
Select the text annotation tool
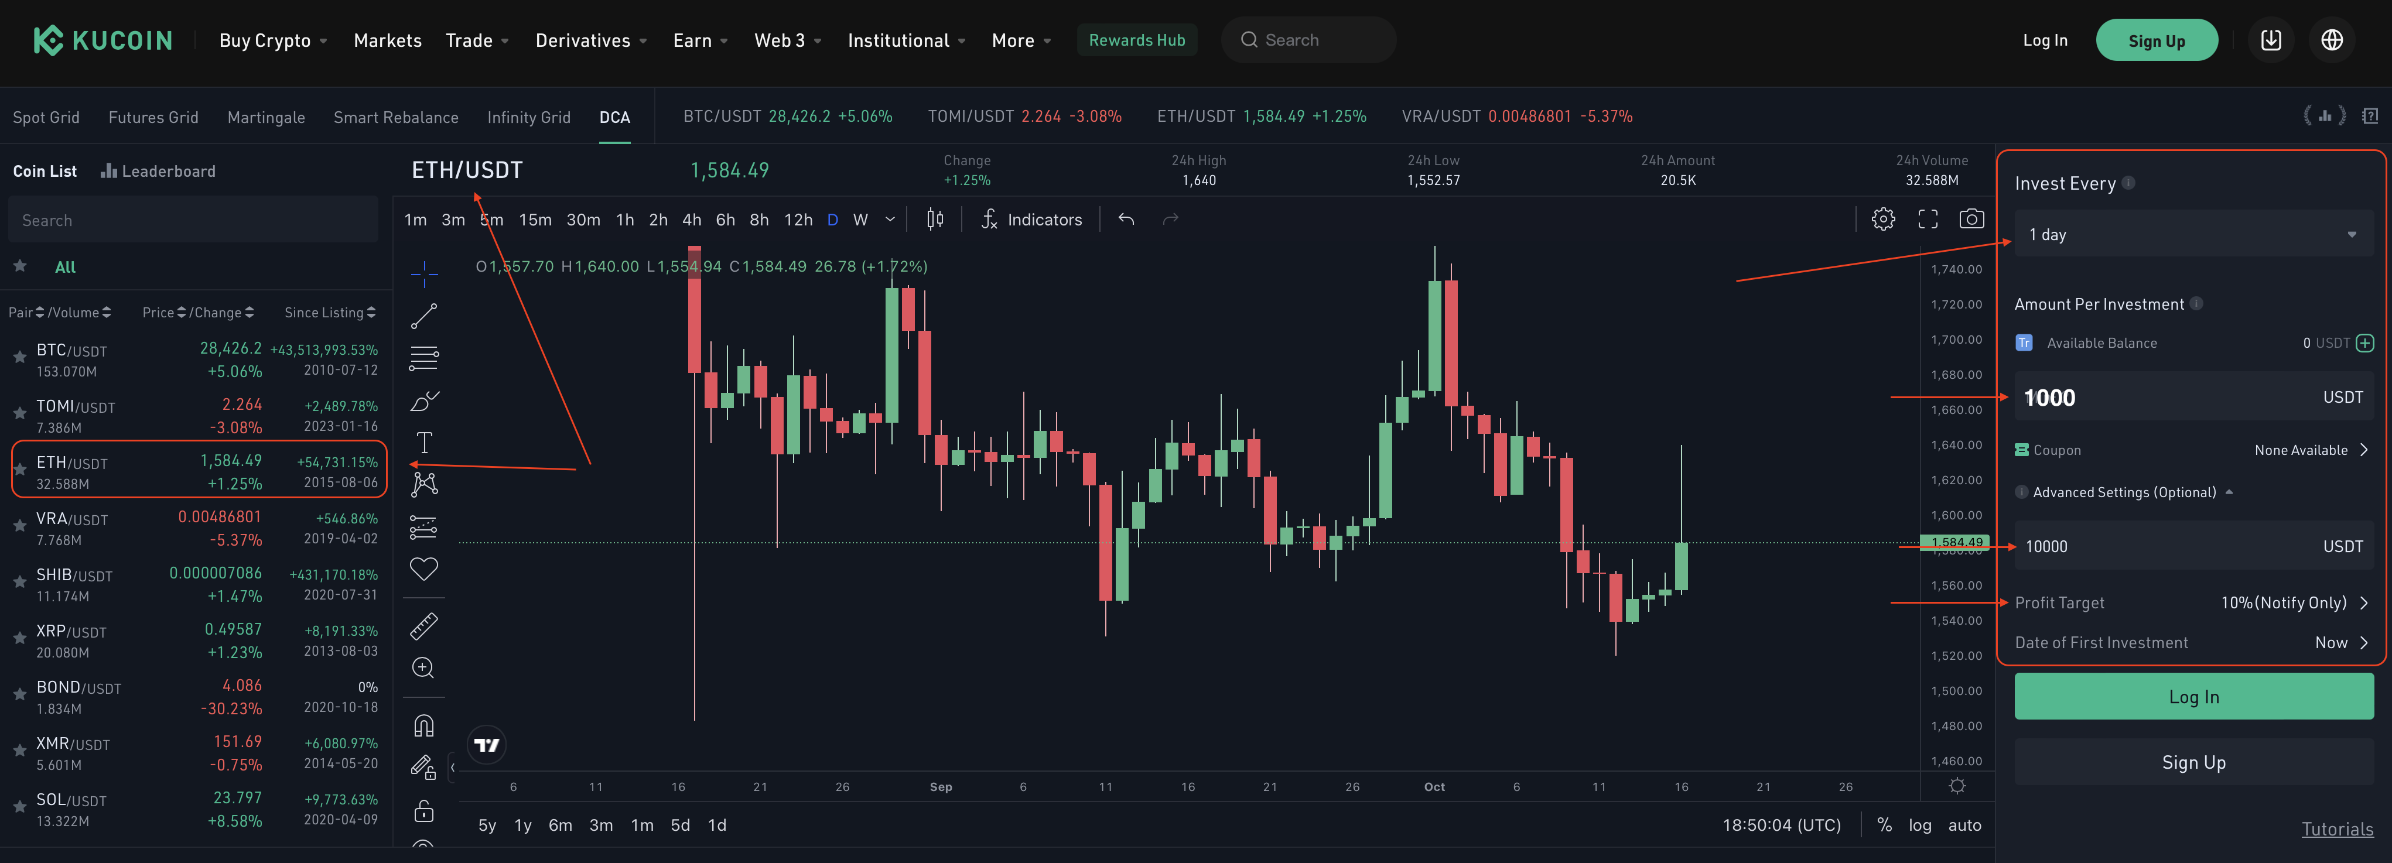point(423,443)
